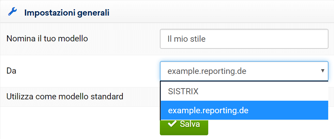This screenshot has width=334, height=139.
Task: Click the checkmark icon on the Salva button
Action: pyautogui.click(x=172, y=124)
